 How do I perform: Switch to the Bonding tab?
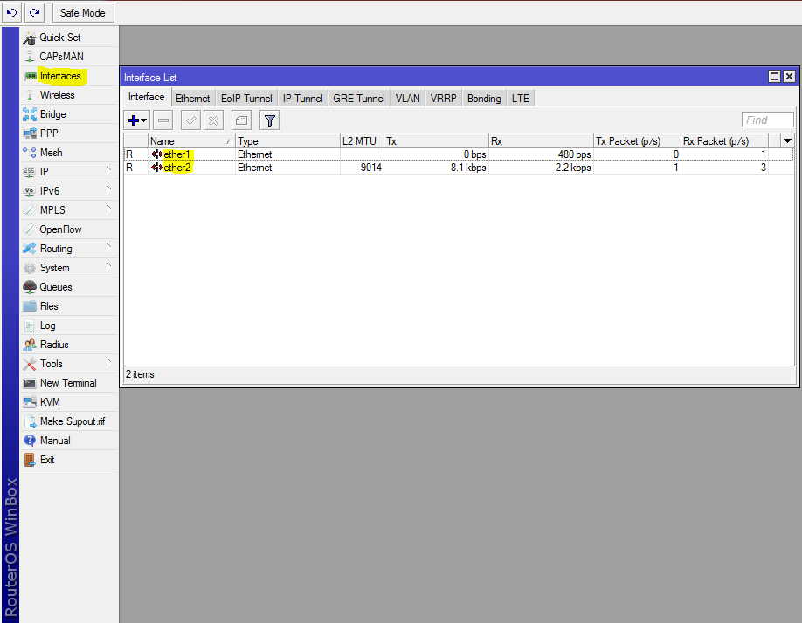coord(484,98)
